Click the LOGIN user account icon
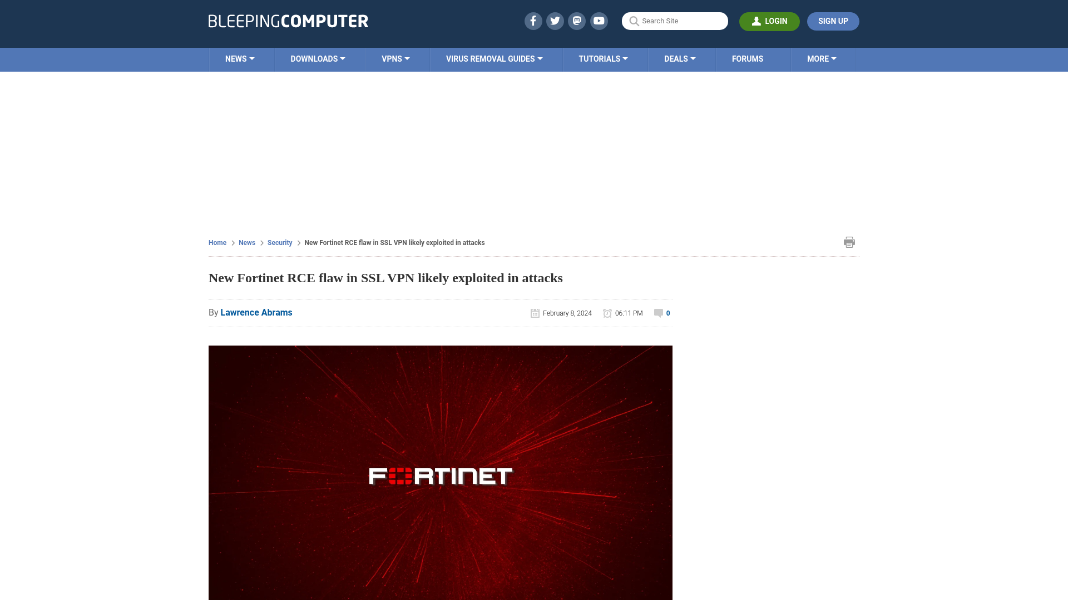This screenshot has width=1068, height=600. point(756,21)
